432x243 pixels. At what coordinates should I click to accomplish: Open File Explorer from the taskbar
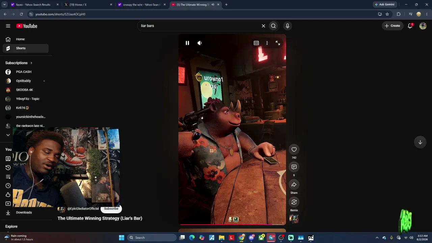coord(222,238)
